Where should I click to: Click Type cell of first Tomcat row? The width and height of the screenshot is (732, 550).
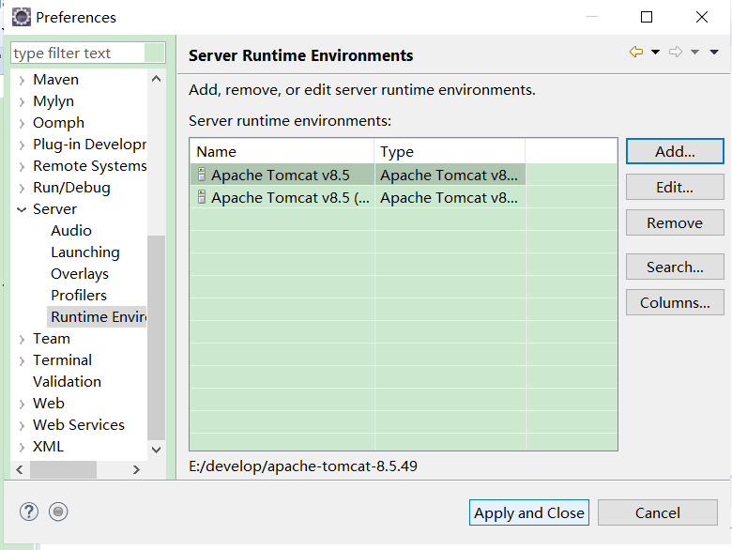(x=450, y=175)
